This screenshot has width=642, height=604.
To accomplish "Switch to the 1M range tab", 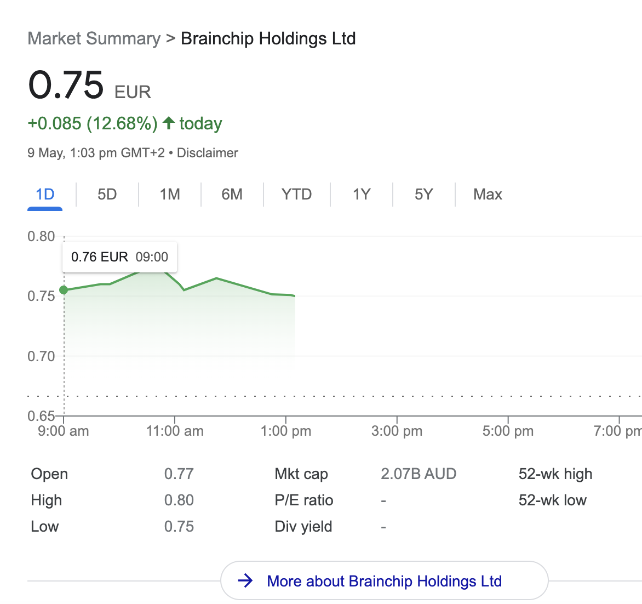I will (x=170, y=194).
